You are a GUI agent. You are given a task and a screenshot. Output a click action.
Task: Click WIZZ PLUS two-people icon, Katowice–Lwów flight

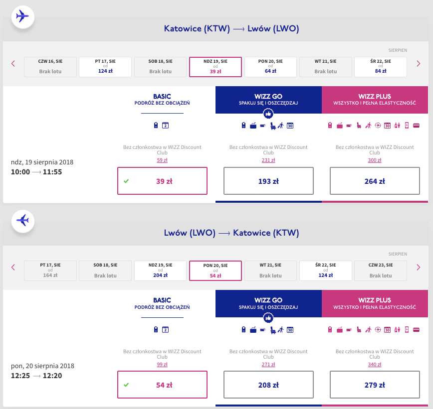tap(397, 126)
